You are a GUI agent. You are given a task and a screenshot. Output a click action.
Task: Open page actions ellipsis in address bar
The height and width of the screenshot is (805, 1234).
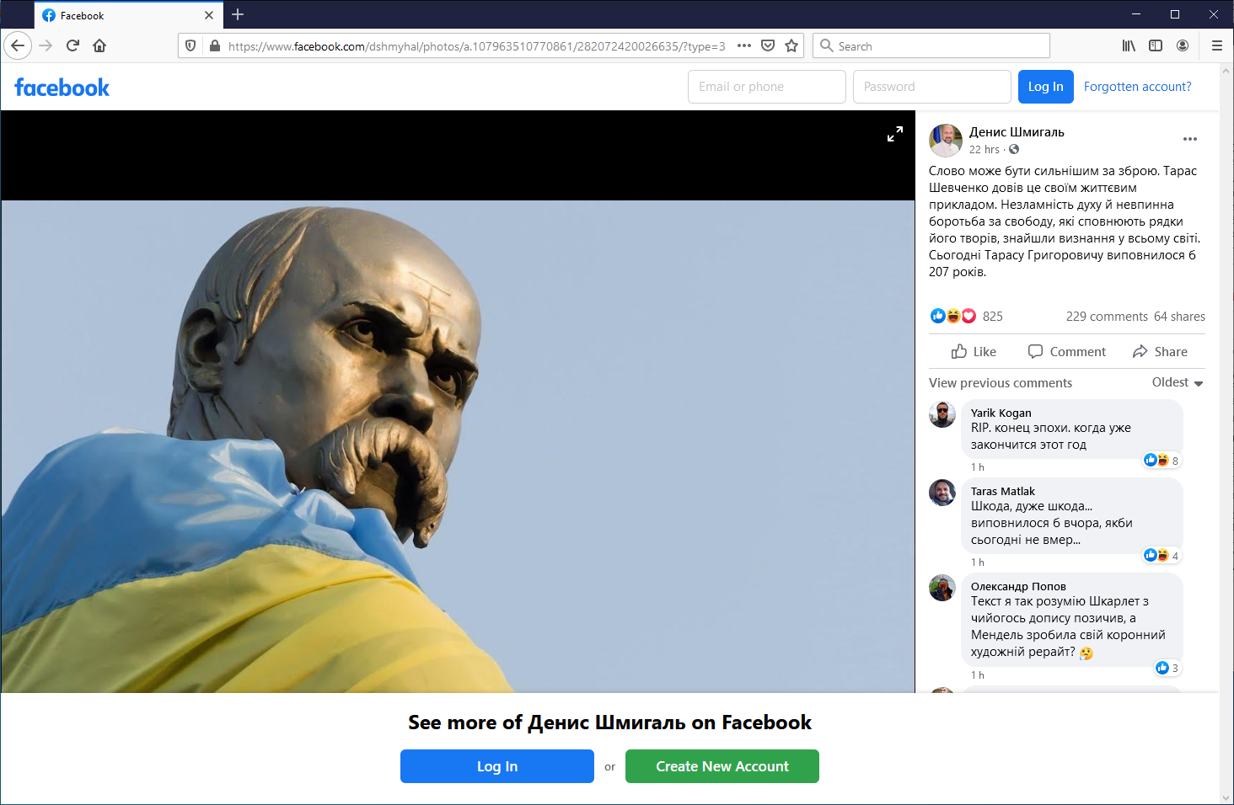coord(743,46)
